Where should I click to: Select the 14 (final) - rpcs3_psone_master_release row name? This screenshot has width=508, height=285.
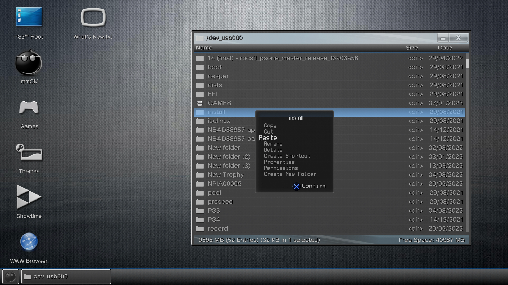pos(283,58)
